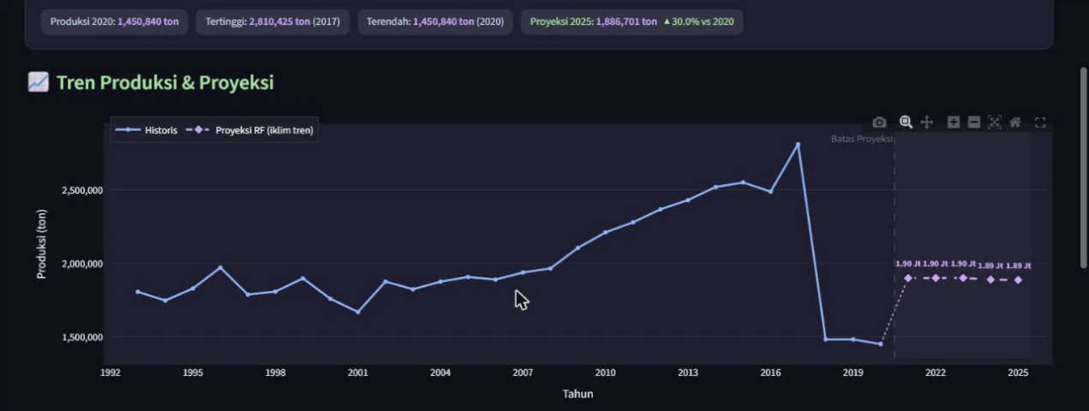Click the 2,500,000 y-axis tick label
Viewport: 1089px width, 411px height.
click(81, 190)
